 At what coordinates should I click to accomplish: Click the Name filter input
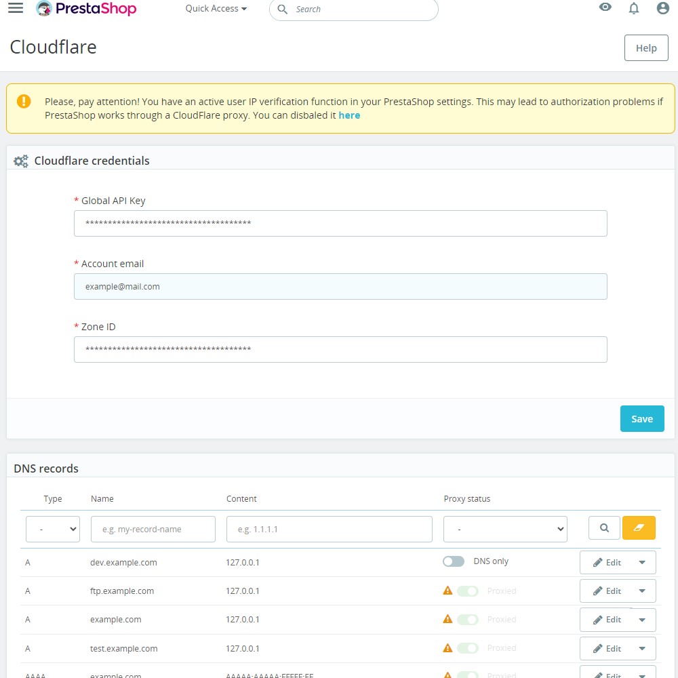click(x=153, y=529)
